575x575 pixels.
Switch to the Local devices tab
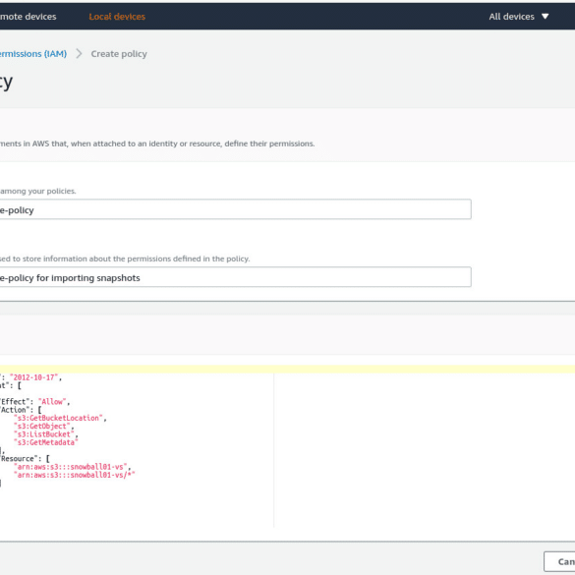[x=117, y=17]
